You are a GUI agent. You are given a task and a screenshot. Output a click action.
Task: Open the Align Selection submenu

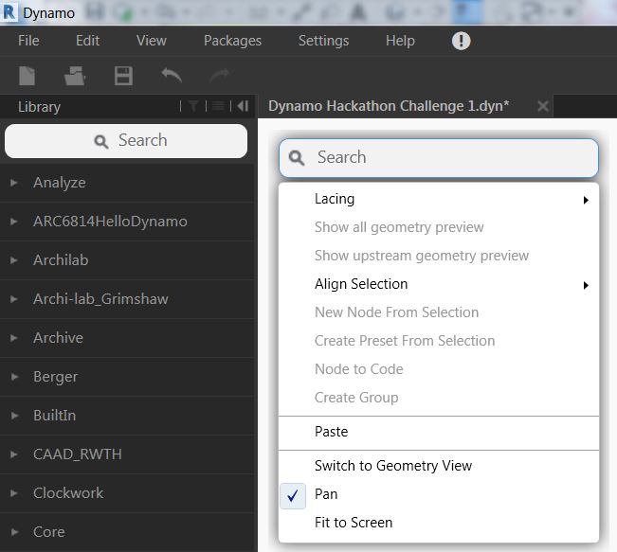[439, 284]
